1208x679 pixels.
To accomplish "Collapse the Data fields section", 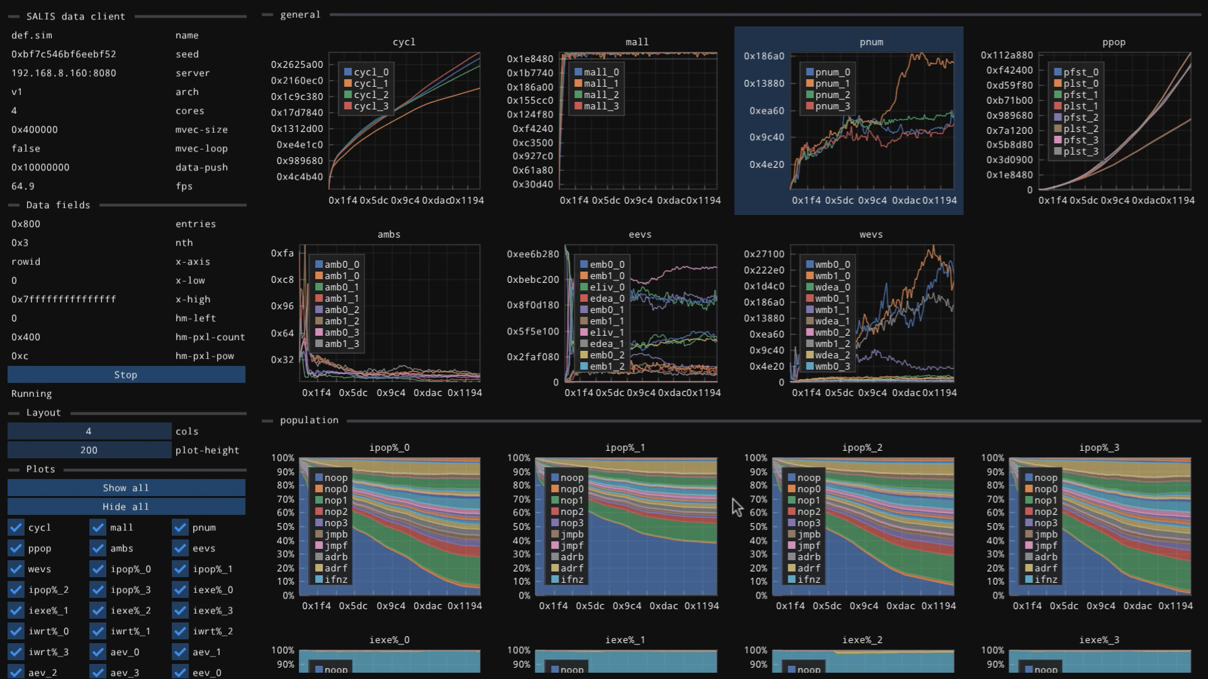I will pos(58,205).
